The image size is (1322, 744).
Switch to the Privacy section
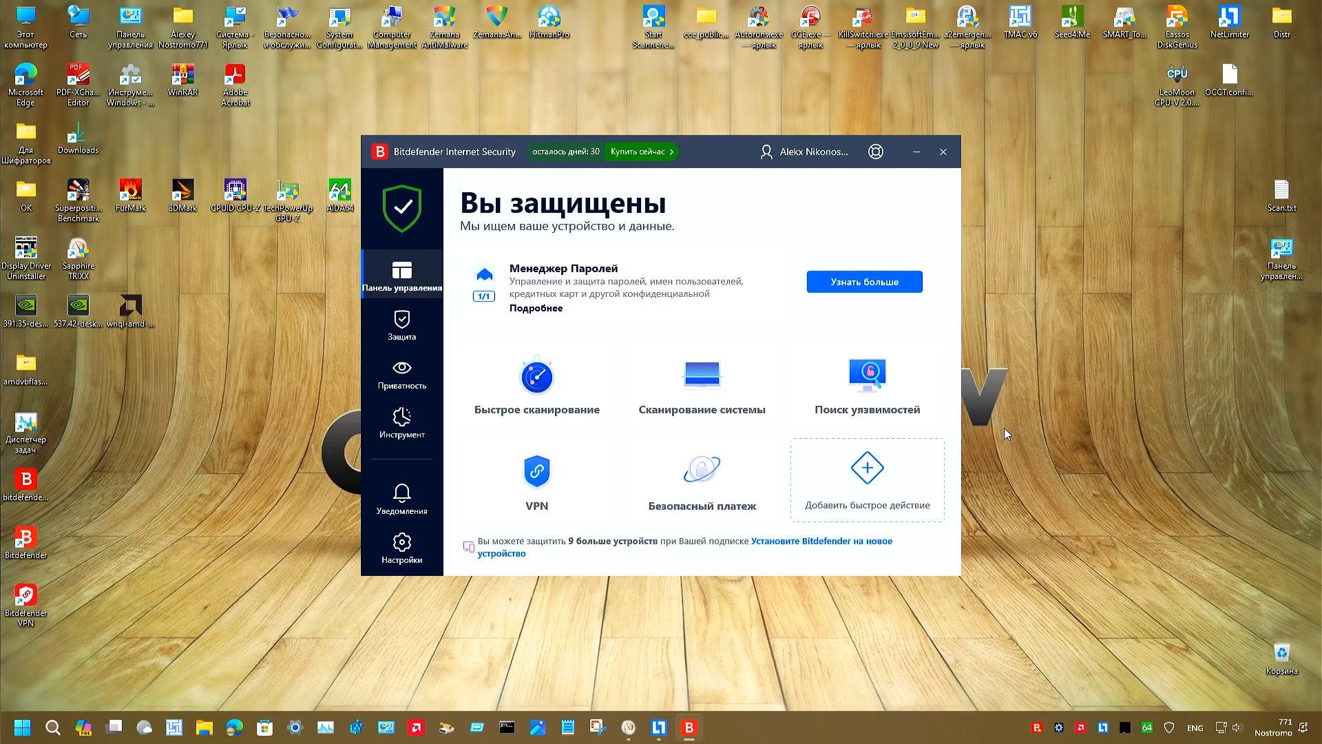401,374
